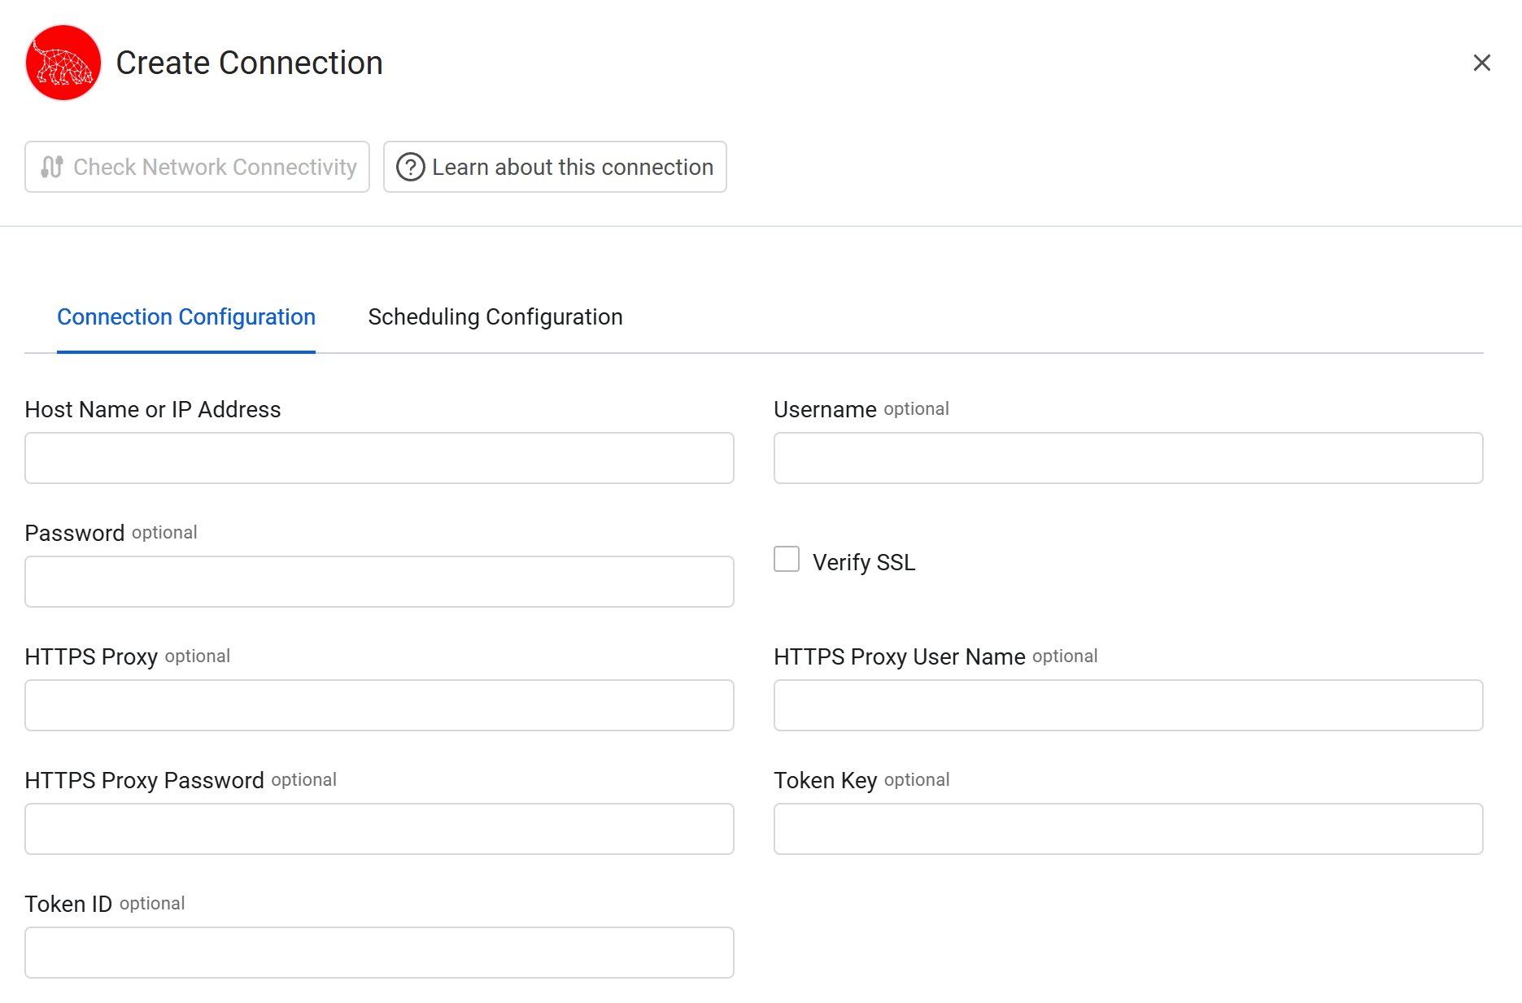Click the Create Connection dialog title
The image size is (1522, 1003).
click(x=249, y=63)
